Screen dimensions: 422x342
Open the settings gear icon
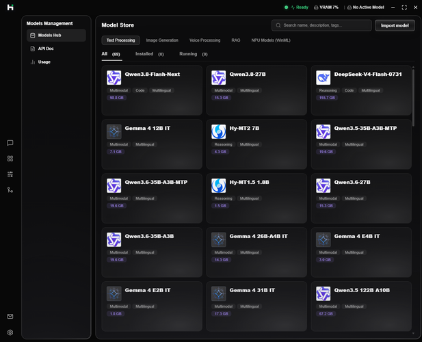[x=10, y=332]
